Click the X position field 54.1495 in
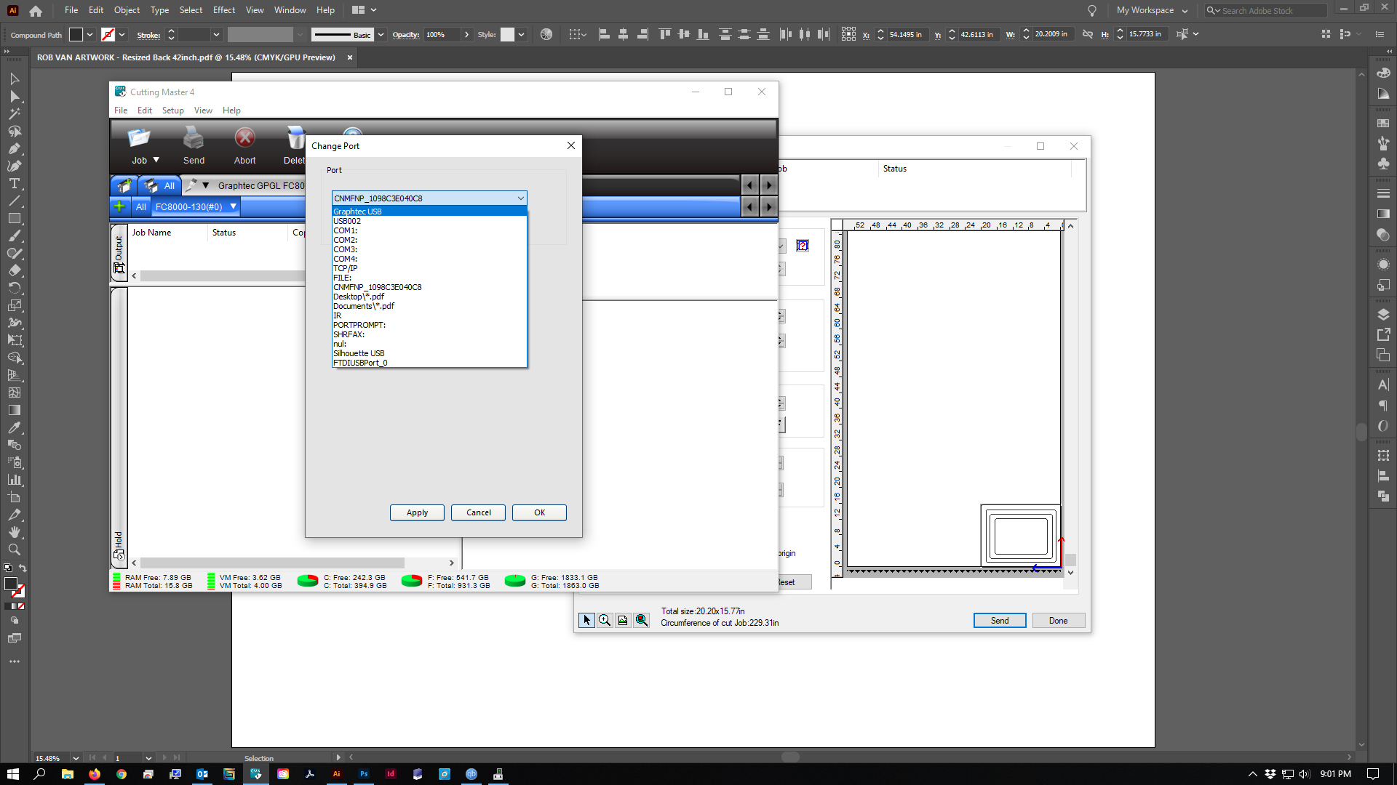This screenshot has height=785, width=1397. (x=906, y=34)
